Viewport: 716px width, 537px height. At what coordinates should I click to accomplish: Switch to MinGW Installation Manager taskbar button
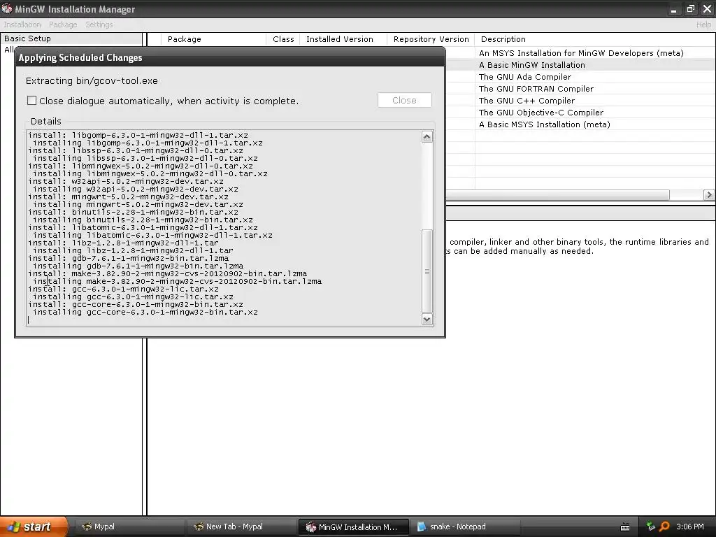(x=352, y=527)
